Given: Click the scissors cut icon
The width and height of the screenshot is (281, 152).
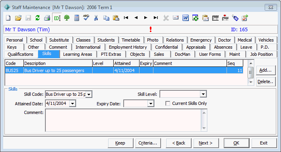Looking at the screenshot, I should pyautogui.click(x=96, y=18).
